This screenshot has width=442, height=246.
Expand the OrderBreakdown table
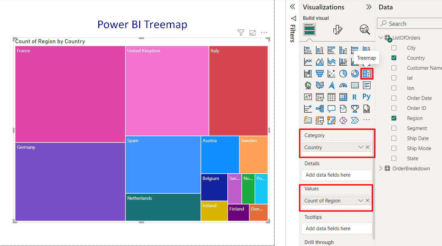tap(381, 168)
